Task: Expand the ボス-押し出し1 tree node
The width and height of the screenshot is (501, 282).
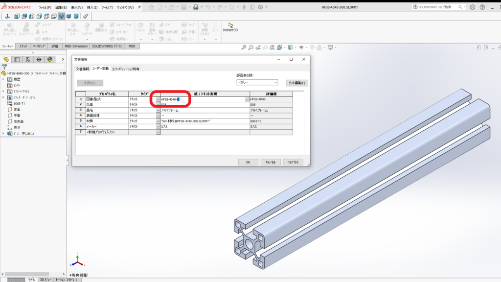Action: click(x=3, y=133)
